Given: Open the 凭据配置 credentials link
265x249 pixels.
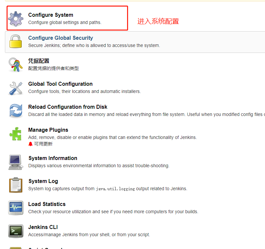Looking at the screenshot, I should coord(39,61).
